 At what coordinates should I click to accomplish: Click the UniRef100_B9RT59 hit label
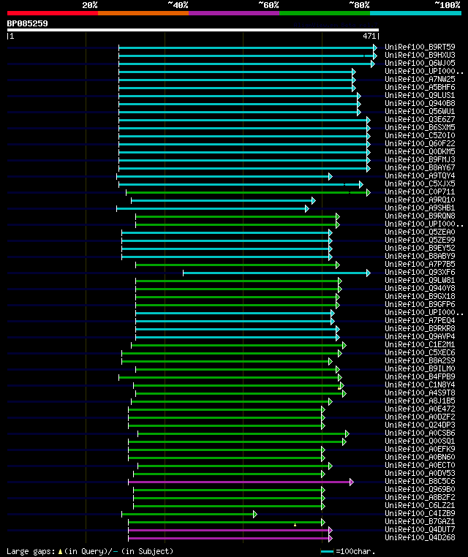pyautogui.click(x=420, y=48)
